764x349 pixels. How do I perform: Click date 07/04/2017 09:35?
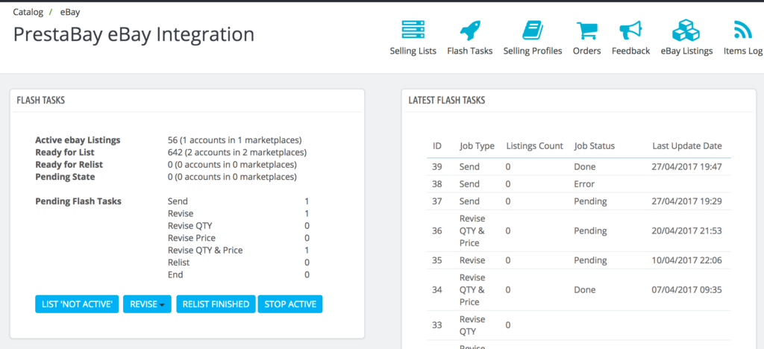click(687, 290)
